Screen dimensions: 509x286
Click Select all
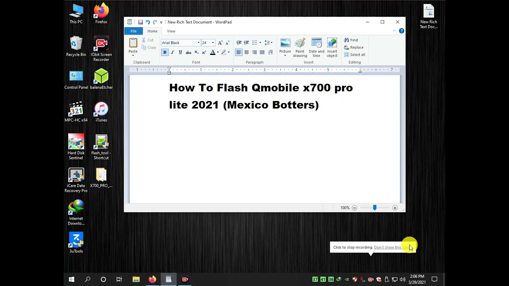point(355,55)
